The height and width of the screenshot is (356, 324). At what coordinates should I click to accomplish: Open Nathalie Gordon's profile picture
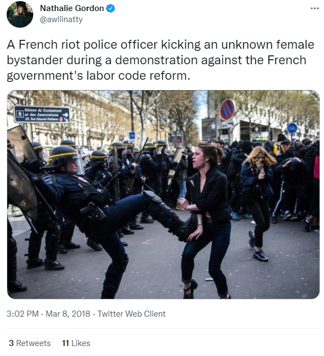pyautogui.click(x=20, y=14)
